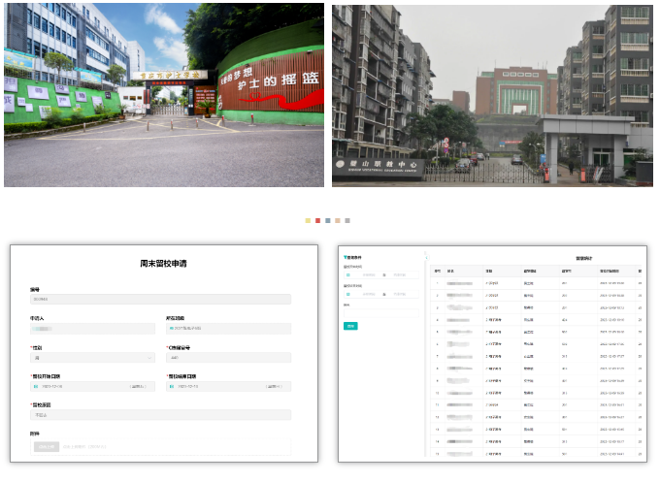
Task: Collapse the query panel with arrow
Action: coord(425,258)
